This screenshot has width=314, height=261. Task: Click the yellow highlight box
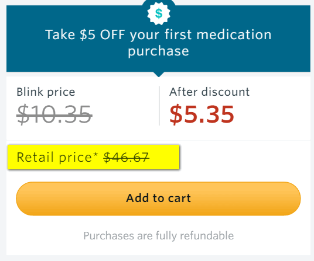click(x=93, y=157)
